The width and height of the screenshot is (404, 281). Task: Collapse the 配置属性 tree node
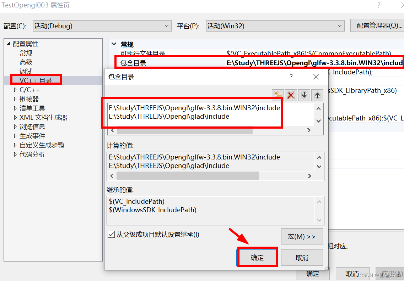pyautogui.click(x=8, y=43)
